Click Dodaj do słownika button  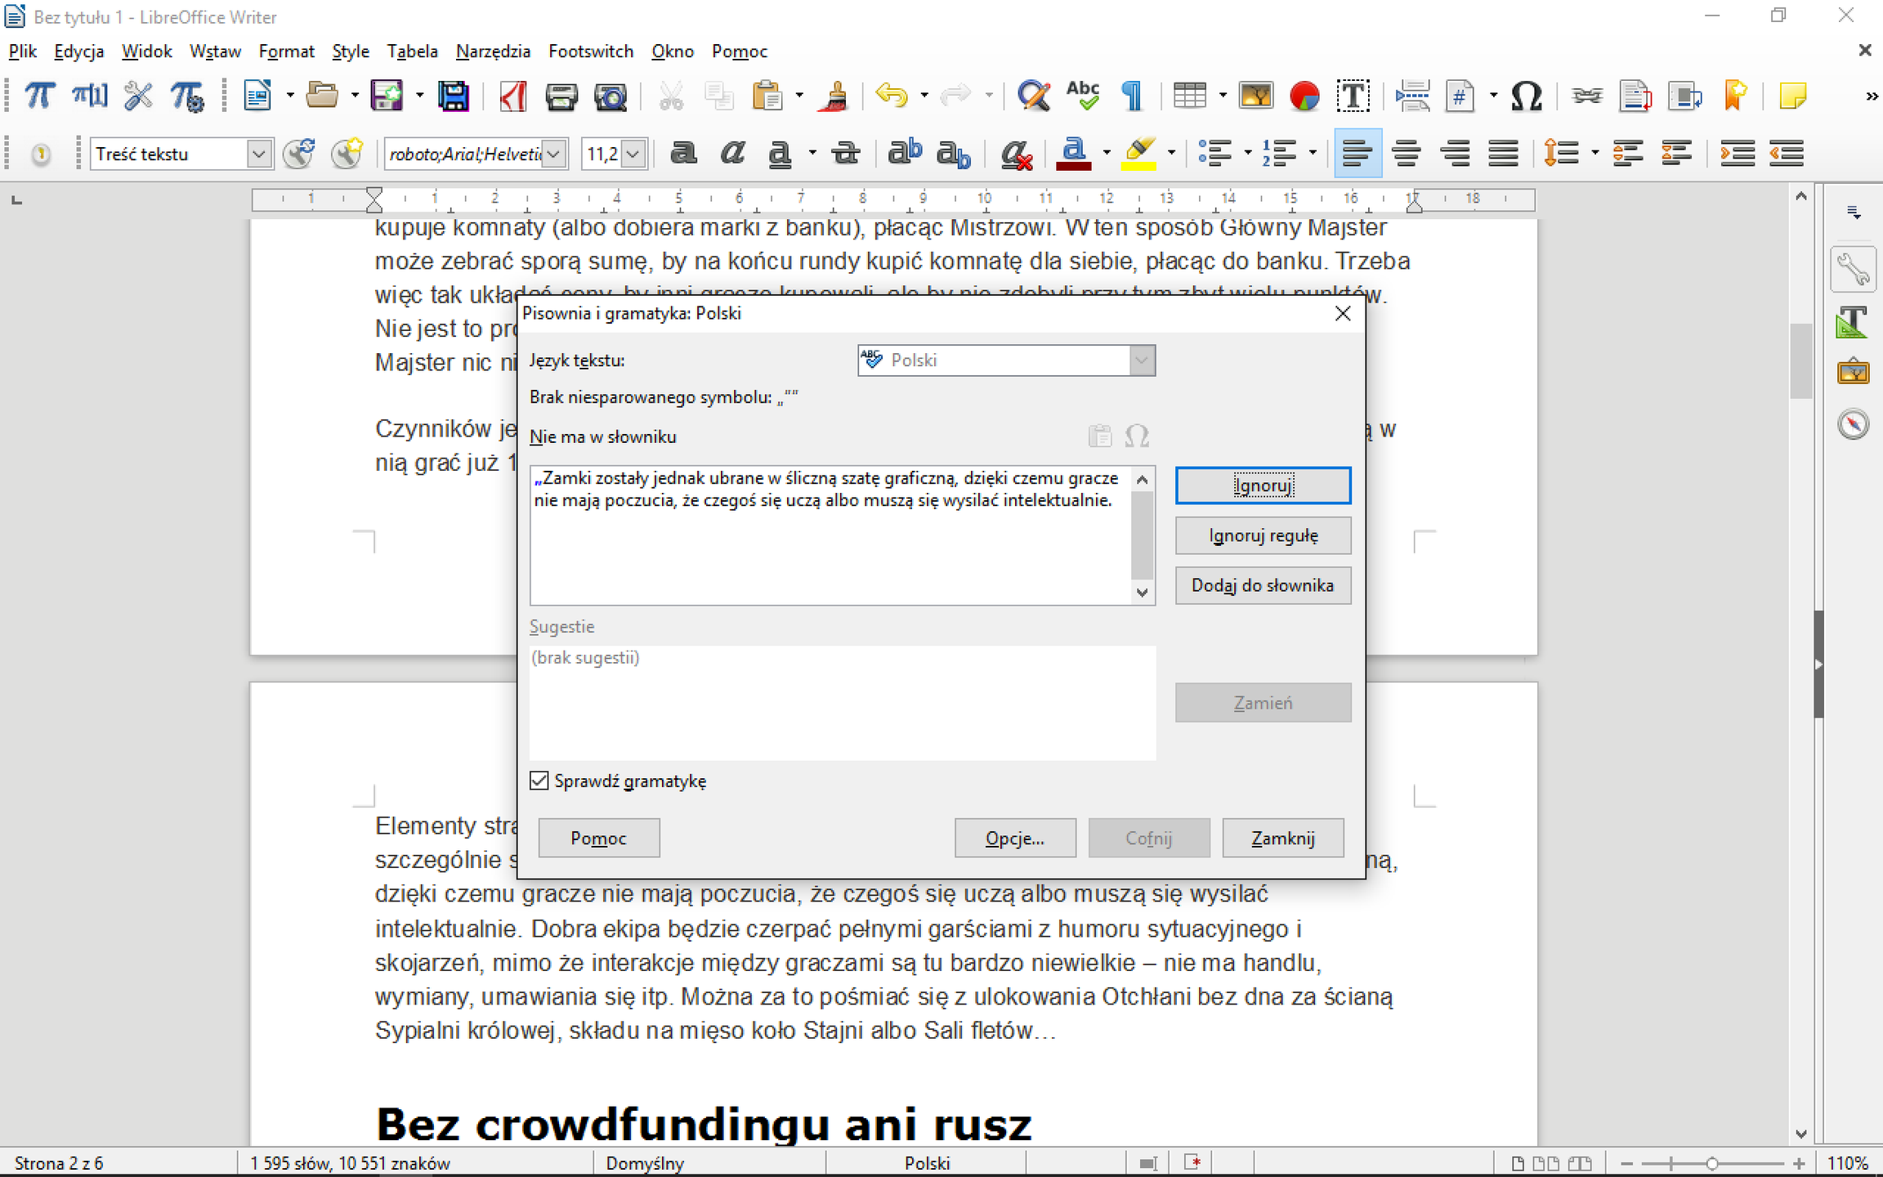click(x=1263, y=585)
